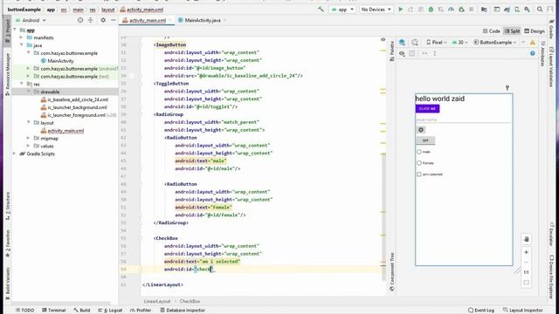The height and width of the screenshot is (314, 559).
Task: Click the add ImageButton in preview
Action: tap(421, 130)
